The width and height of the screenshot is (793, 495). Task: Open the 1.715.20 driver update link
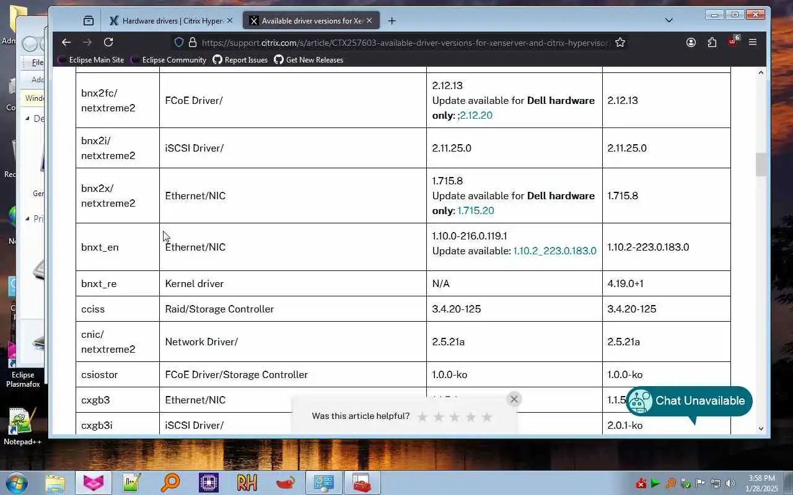coord(475,210)
